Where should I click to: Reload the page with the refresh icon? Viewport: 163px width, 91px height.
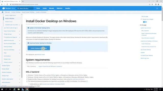(7, 5)
